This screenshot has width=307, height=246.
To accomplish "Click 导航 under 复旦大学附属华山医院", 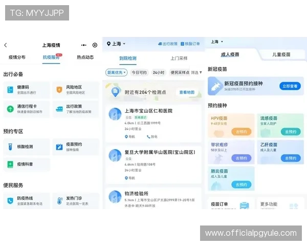I will [130, 178].
